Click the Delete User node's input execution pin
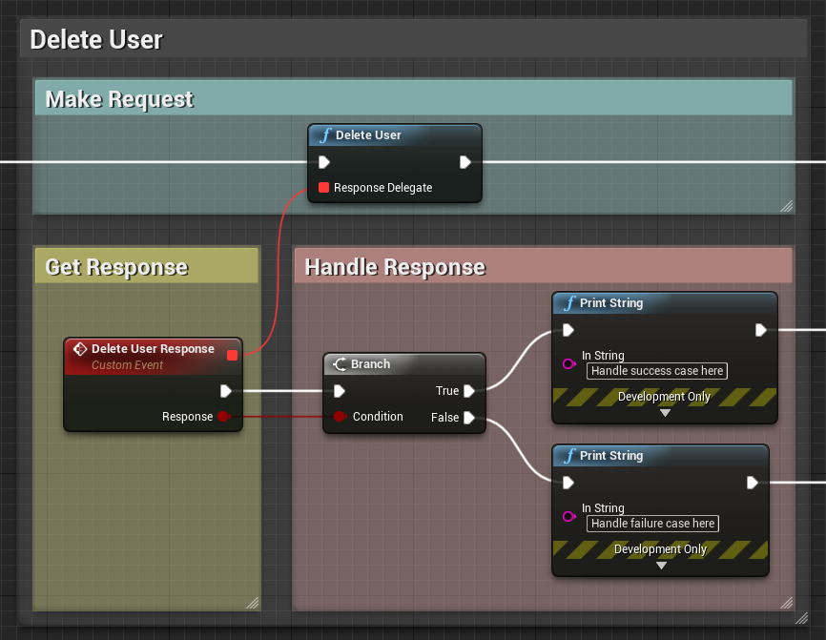The image size is (826, 640). (324, 162)
